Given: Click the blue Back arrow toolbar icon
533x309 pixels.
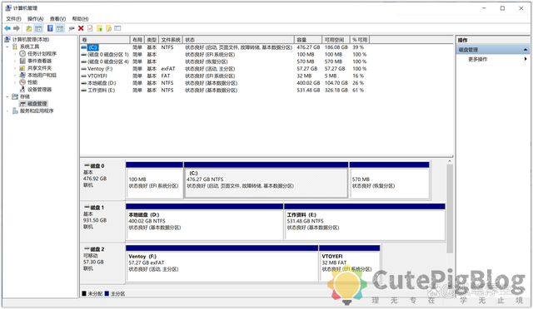Looking at the screenshot, I should click(x=7, y=28).
